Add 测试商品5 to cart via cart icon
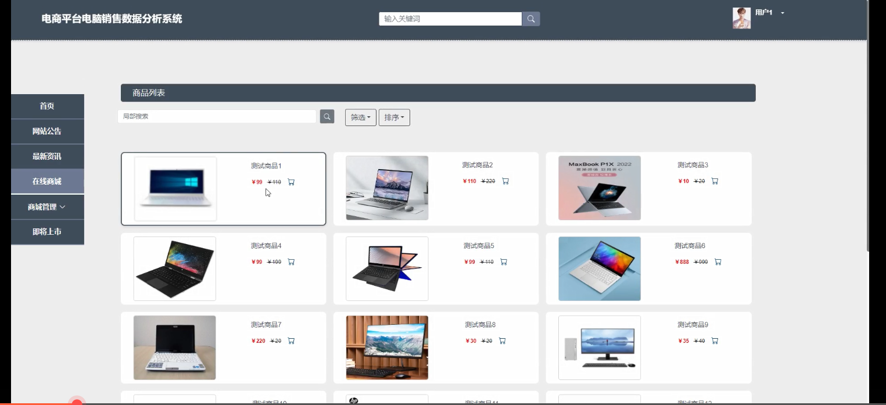This screenshot has height=405, width=886. [504, 262]
